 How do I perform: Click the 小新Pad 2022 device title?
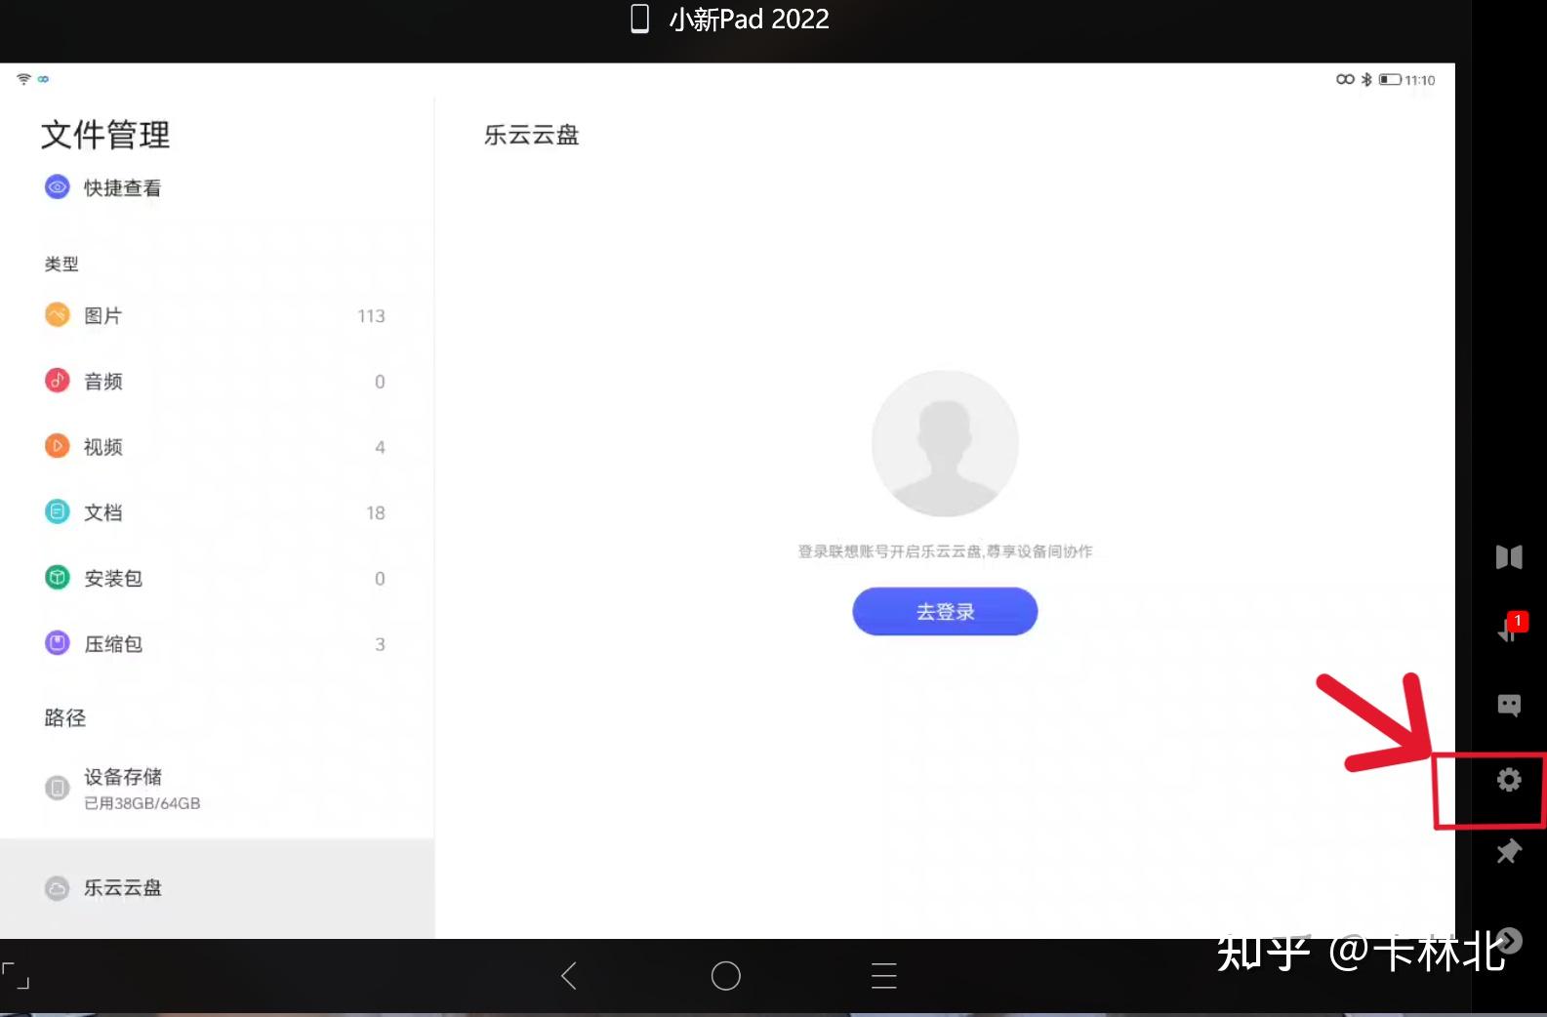749,19
